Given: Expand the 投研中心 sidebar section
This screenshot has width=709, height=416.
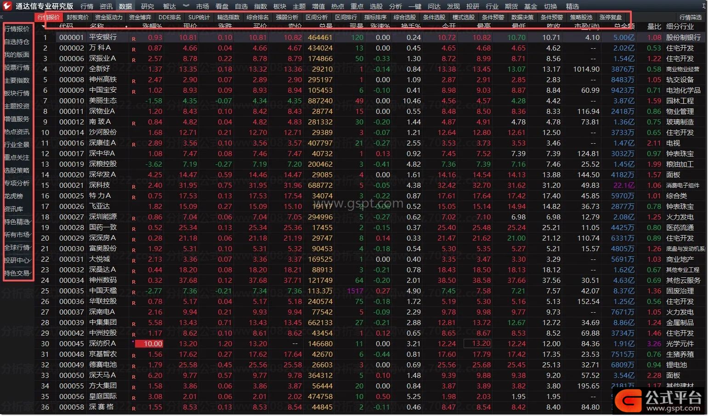Looking at the screenshot, I should [17, 260].
